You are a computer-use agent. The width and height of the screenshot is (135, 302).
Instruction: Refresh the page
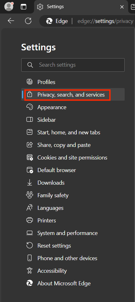click(28, 21)
